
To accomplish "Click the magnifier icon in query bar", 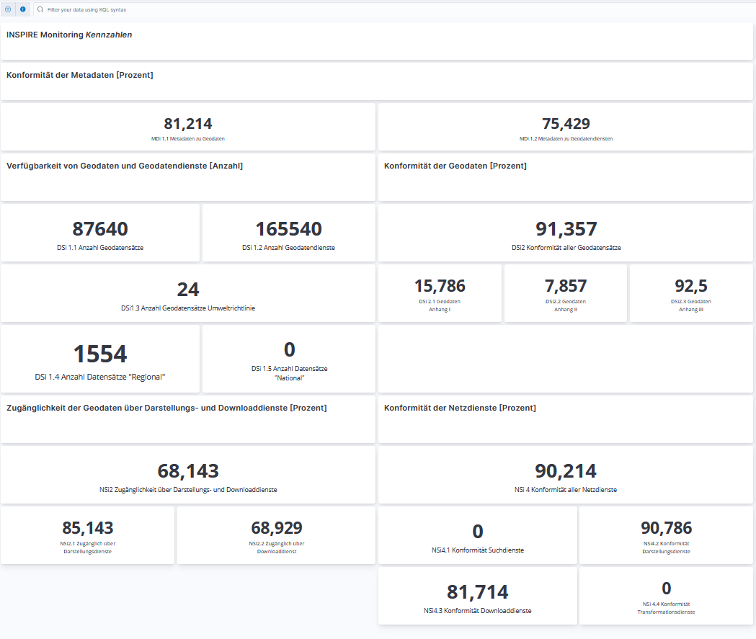I will click(40, 10).
